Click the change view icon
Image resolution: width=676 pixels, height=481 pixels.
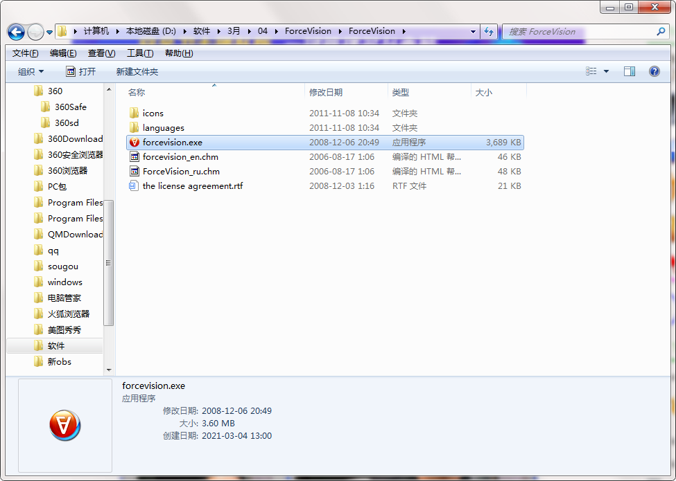pyautogui.click(x=591, y=71)
